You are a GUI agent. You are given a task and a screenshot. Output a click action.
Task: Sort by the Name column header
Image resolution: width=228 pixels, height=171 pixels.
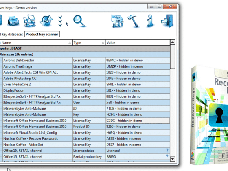(36, 43)
